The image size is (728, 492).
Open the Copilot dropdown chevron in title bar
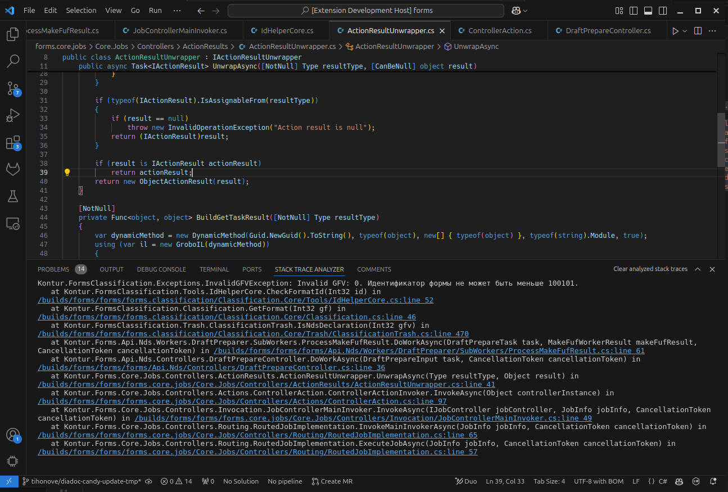526,10
